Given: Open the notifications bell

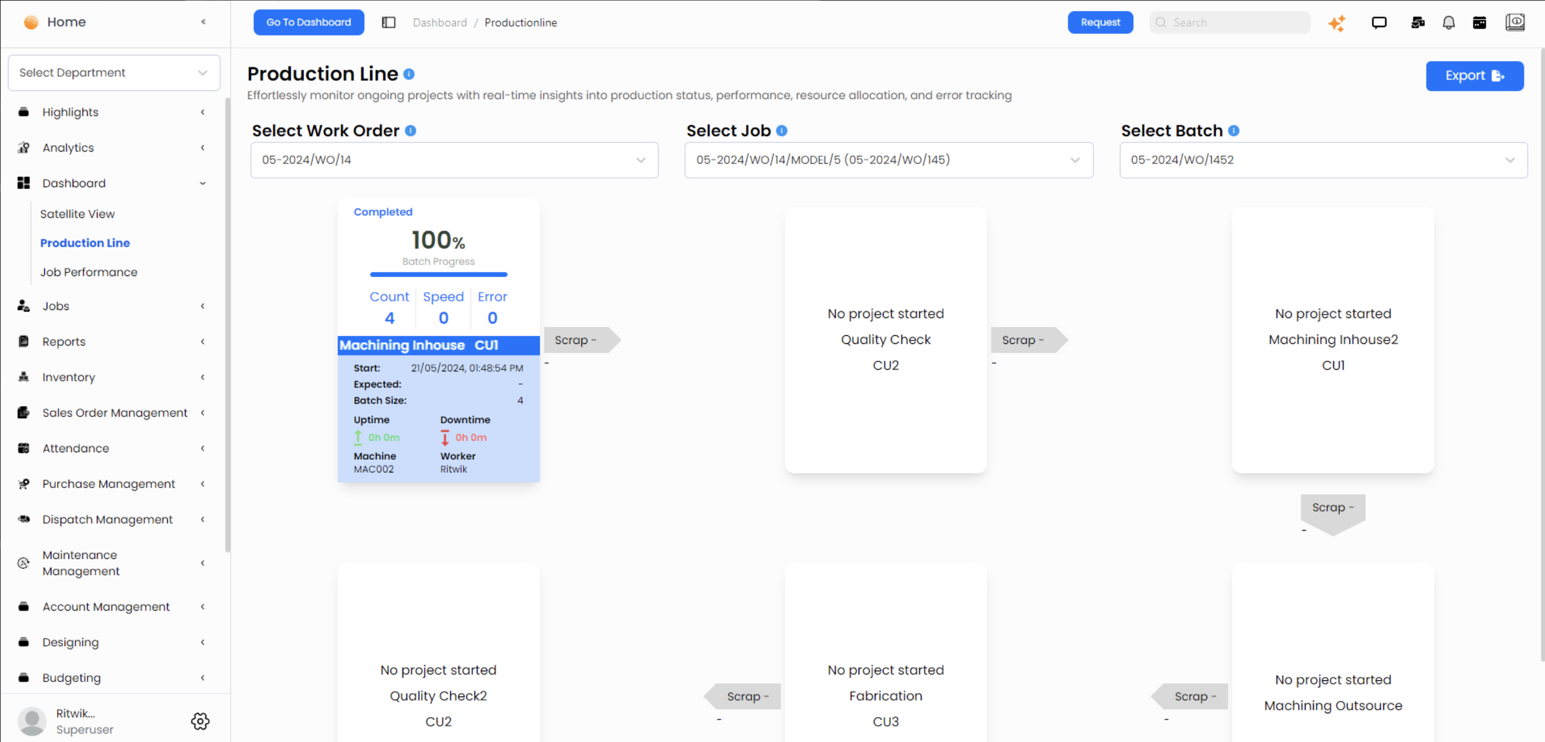Looking at the screenshot, I should point(1449,23).
